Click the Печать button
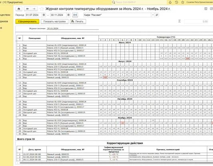 click(x=78, y=22)
